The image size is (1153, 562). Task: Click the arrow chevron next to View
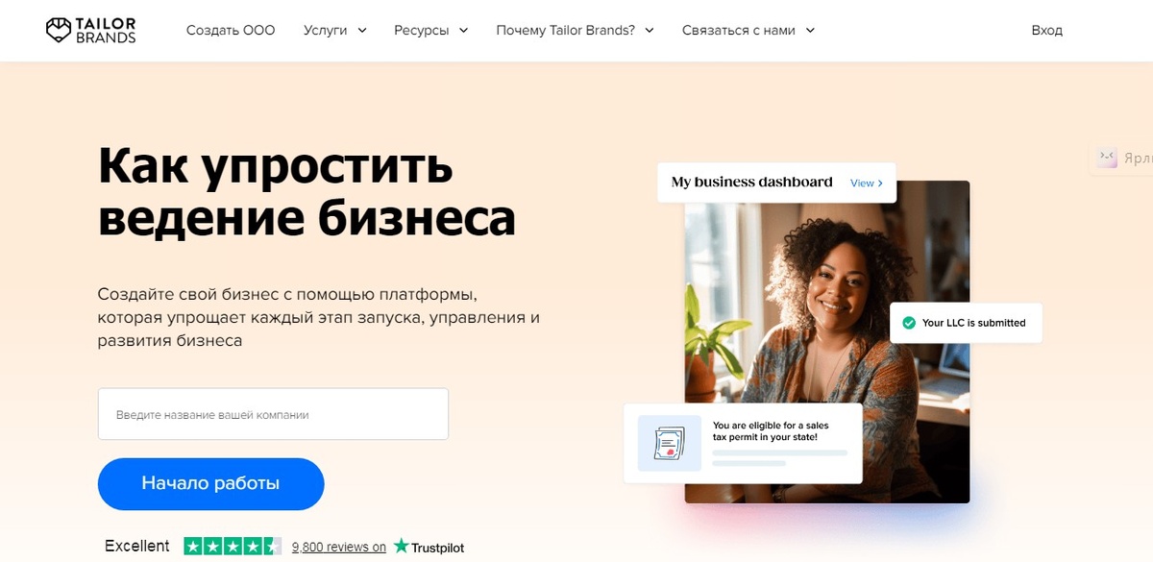[x=880, y=183]
